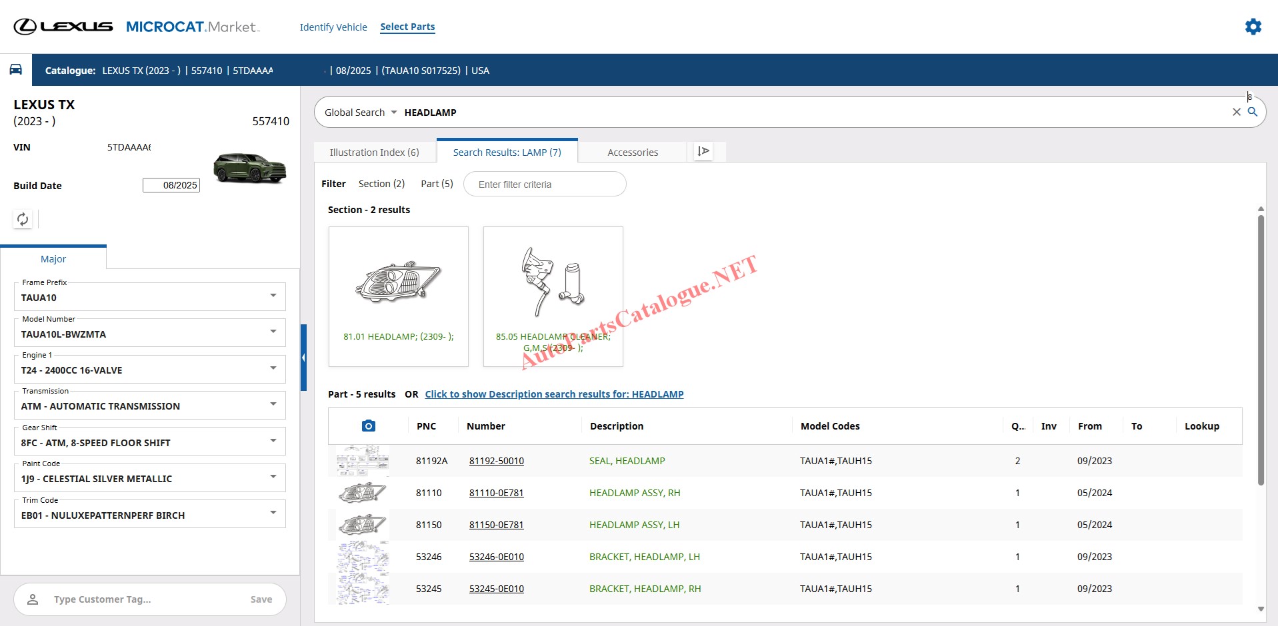Open the Accessories tab
This screenshot has height=626, width=1278.
tap(632, 153)
